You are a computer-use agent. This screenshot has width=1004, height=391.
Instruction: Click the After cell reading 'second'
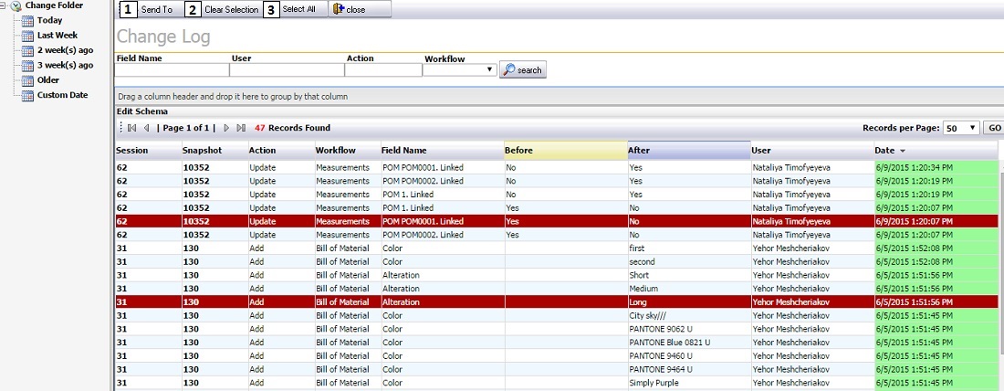pos(690,261)
